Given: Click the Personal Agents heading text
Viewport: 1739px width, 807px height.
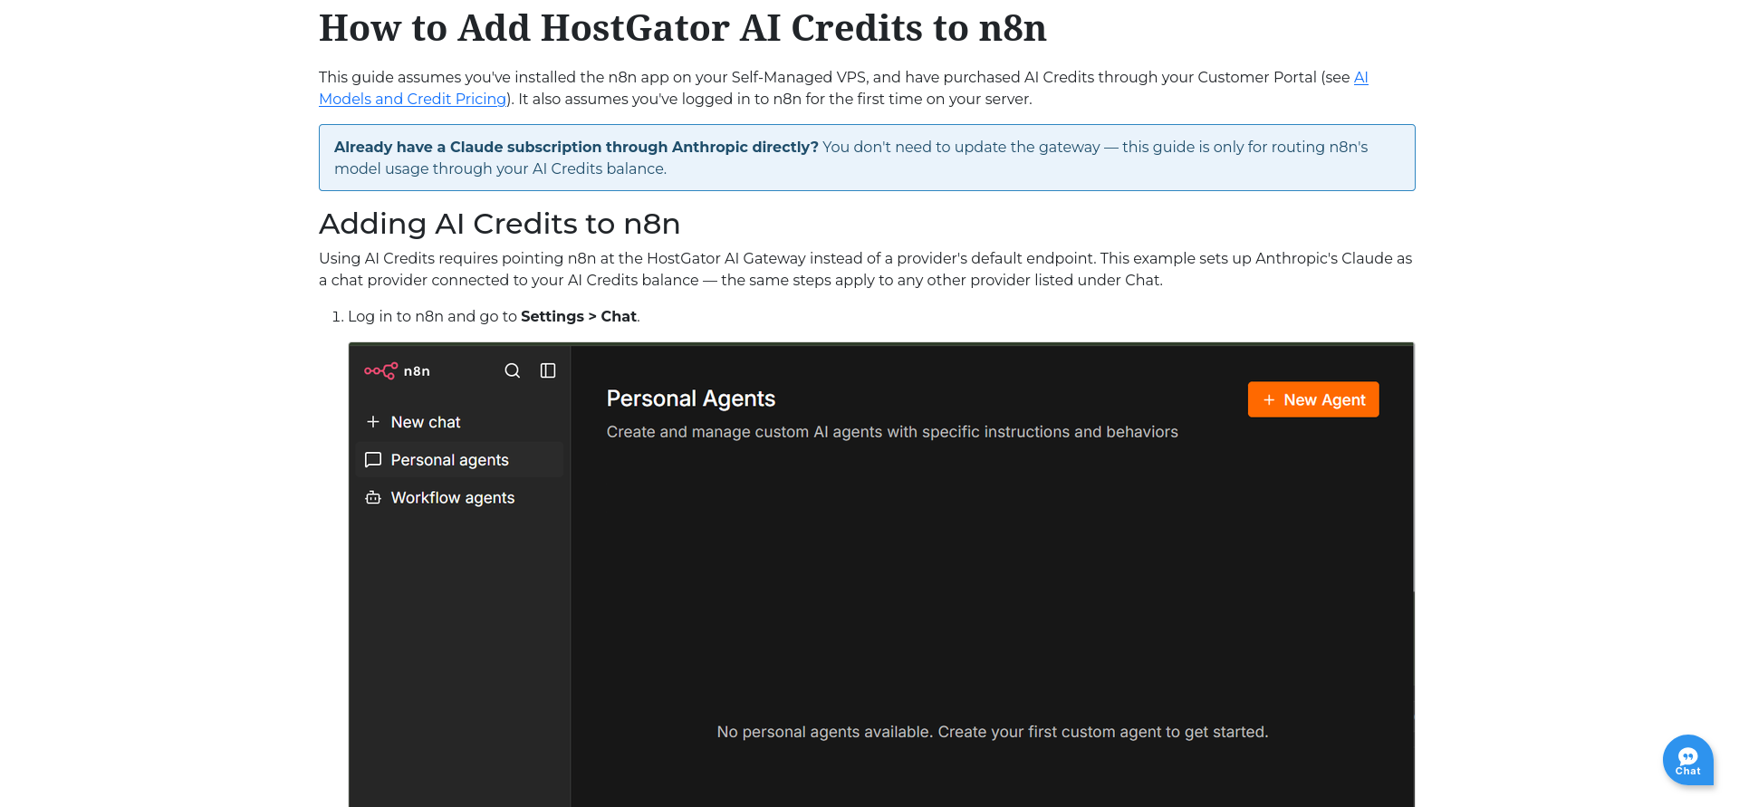Looking at the screenshot, I should (x=691, y=399).
